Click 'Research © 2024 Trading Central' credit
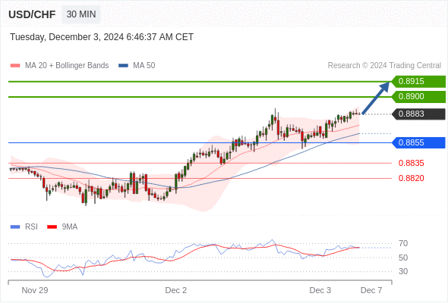This screenshot has height=303, width=448. [x=384, y=66]
